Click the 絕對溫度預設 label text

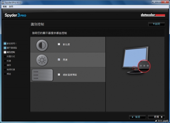click(70, 75)
